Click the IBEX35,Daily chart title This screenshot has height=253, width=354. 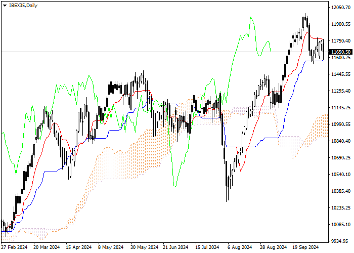tap(23, 6)
